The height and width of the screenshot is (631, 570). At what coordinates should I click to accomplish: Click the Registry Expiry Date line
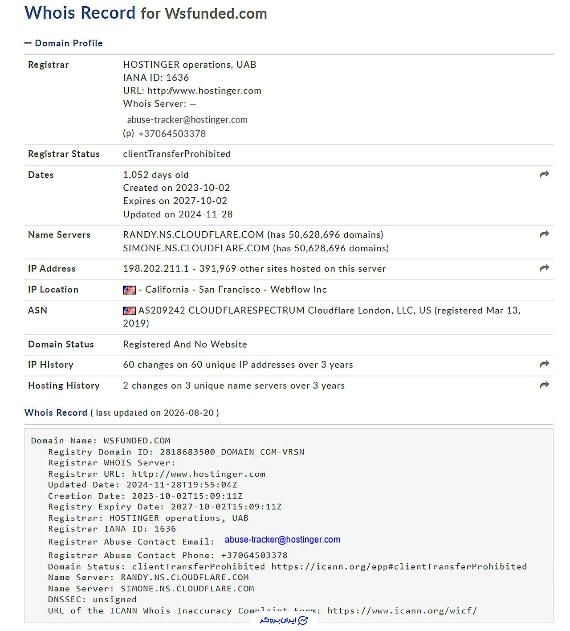coord(165,507)
